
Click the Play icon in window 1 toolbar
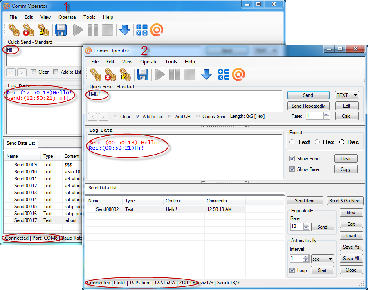click(78, 30)
